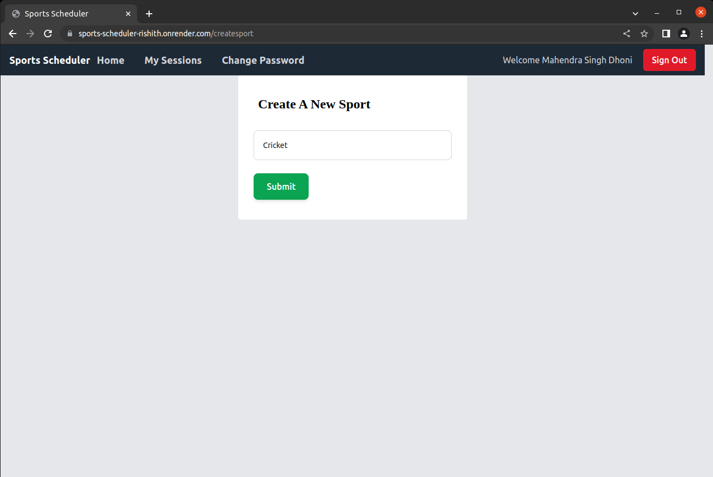Click the browser back navigation arrow
713x477 pixels.
pyautogui.click(x=12, y=34)
